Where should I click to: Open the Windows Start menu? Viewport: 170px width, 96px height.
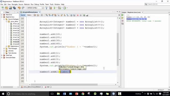(3, 94)
